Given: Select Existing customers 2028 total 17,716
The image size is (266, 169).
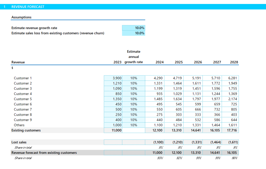Looking at the screenshot, I should [x=230, y=130].
